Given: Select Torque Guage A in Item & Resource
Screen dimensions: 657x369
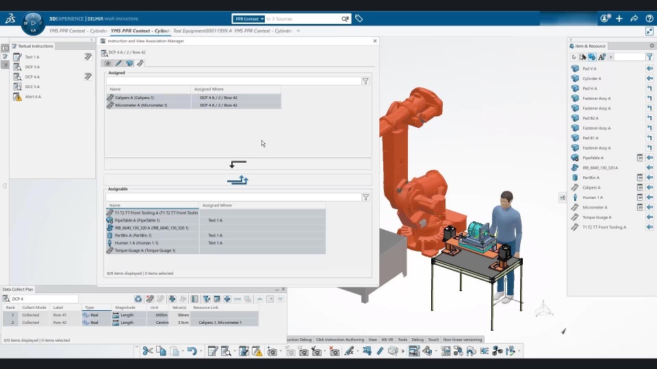Looking at the screenshot, I should click(x=597, y=217).
